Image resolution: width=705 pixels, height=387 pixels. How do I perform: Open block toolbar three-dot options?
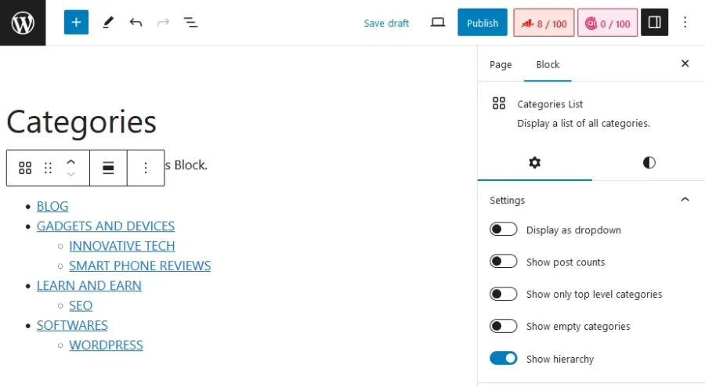coord(145,168)
